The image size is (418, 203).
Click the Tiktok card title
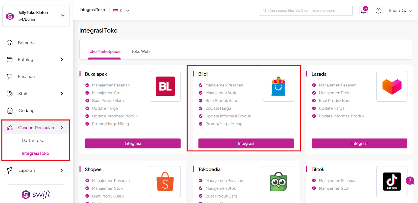(x=318, y=169)
